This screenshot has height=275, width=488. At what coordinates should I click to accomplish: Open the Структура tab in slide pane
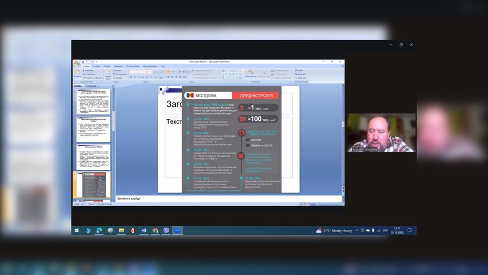tap(91, 86)
